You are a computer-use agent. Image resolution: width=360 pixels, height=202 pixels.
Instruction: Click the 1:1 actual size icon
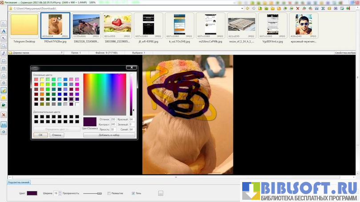click(x=4, y=124)
